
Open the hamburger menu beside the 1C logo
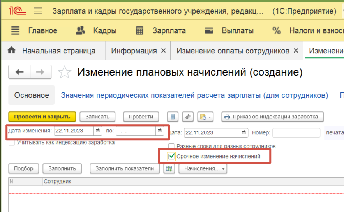(38, 11)
